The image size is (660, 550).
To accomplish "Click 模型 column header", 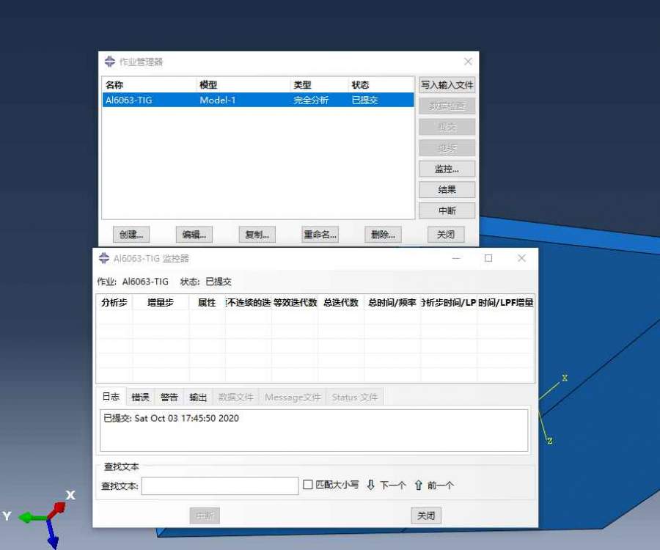I will click(x=243, y=84).
